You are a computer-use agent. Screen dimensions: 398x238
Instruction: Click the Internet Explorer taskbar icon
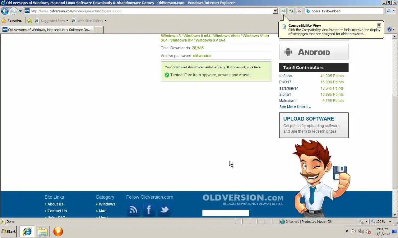tap(27, 231)
